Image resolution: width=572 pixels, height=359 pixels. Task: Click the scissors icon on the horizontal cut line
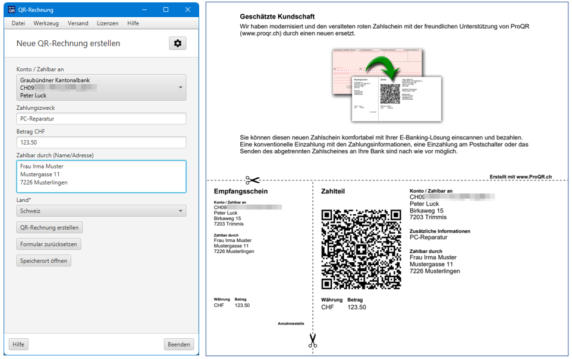[x=252, y=180]
